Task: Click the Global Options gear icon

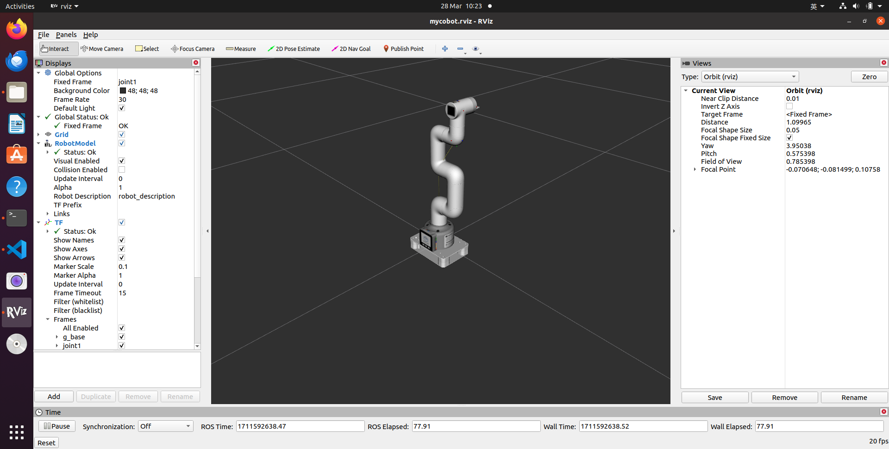Action: 48,73
